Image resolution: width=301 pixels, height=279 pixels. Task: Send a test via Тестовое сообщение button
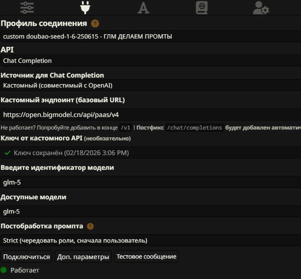[x=146, y=257]
